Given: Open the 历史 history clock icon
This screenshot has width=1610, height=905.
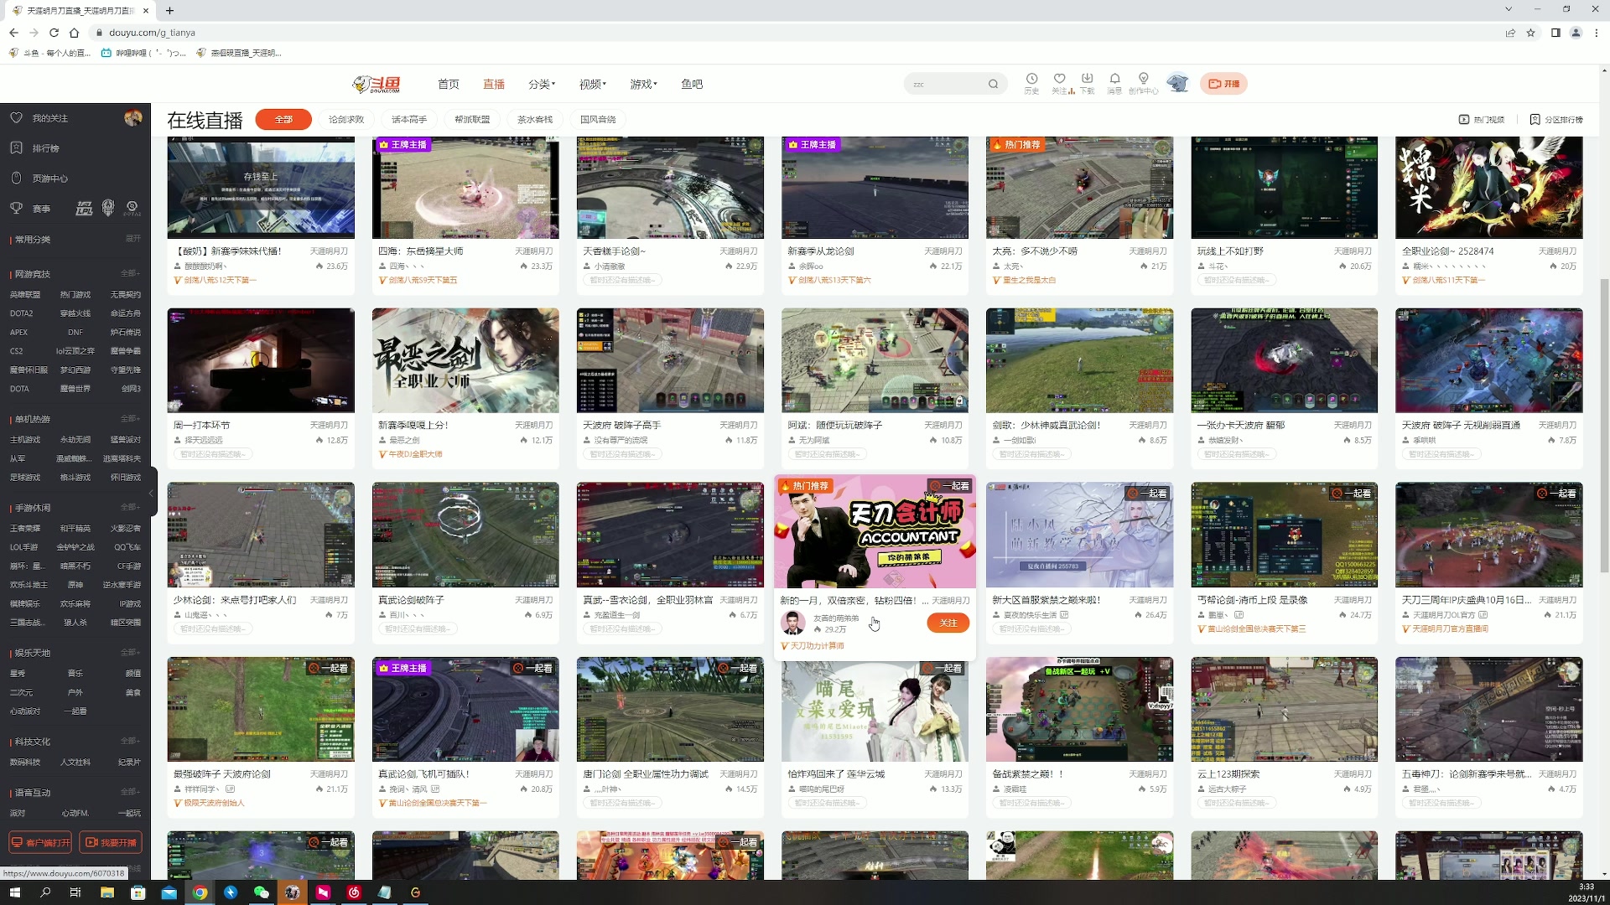Looking at the screenshot, I should pos(1031,80).
